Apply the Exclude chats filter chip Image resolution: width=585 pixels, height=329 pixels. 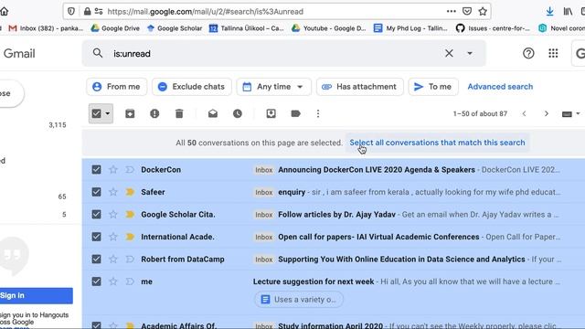tap(192, 87)
